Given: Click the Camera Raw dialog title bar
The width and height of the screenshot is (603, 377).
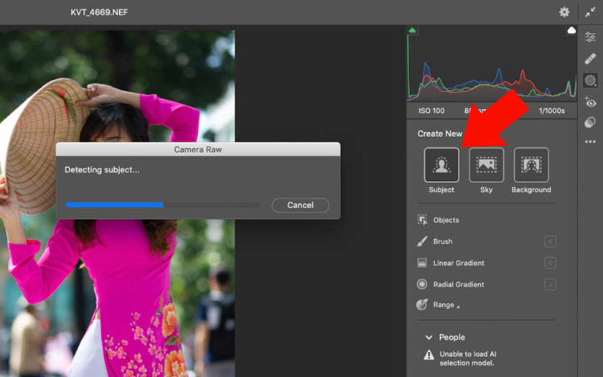Looking at the screenshot, I should pos(198,149).
